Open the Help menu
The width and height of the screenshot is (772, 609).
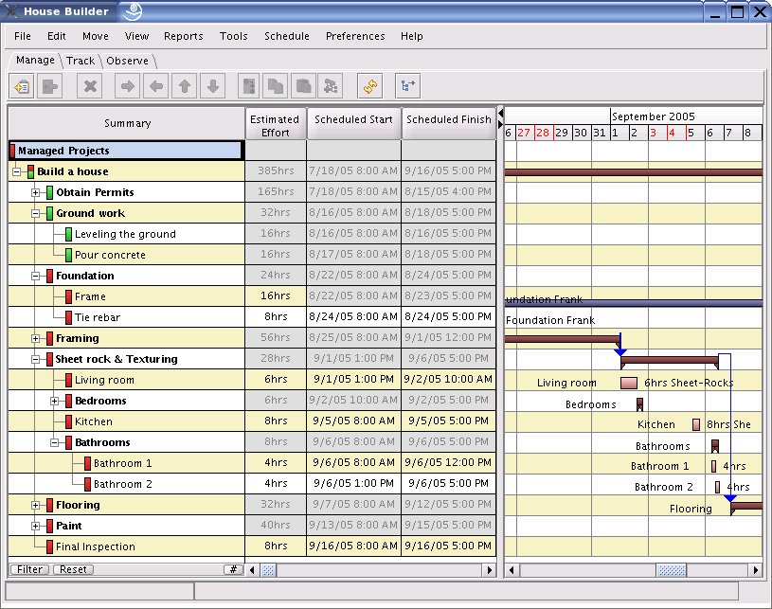[x=412, y=36]
